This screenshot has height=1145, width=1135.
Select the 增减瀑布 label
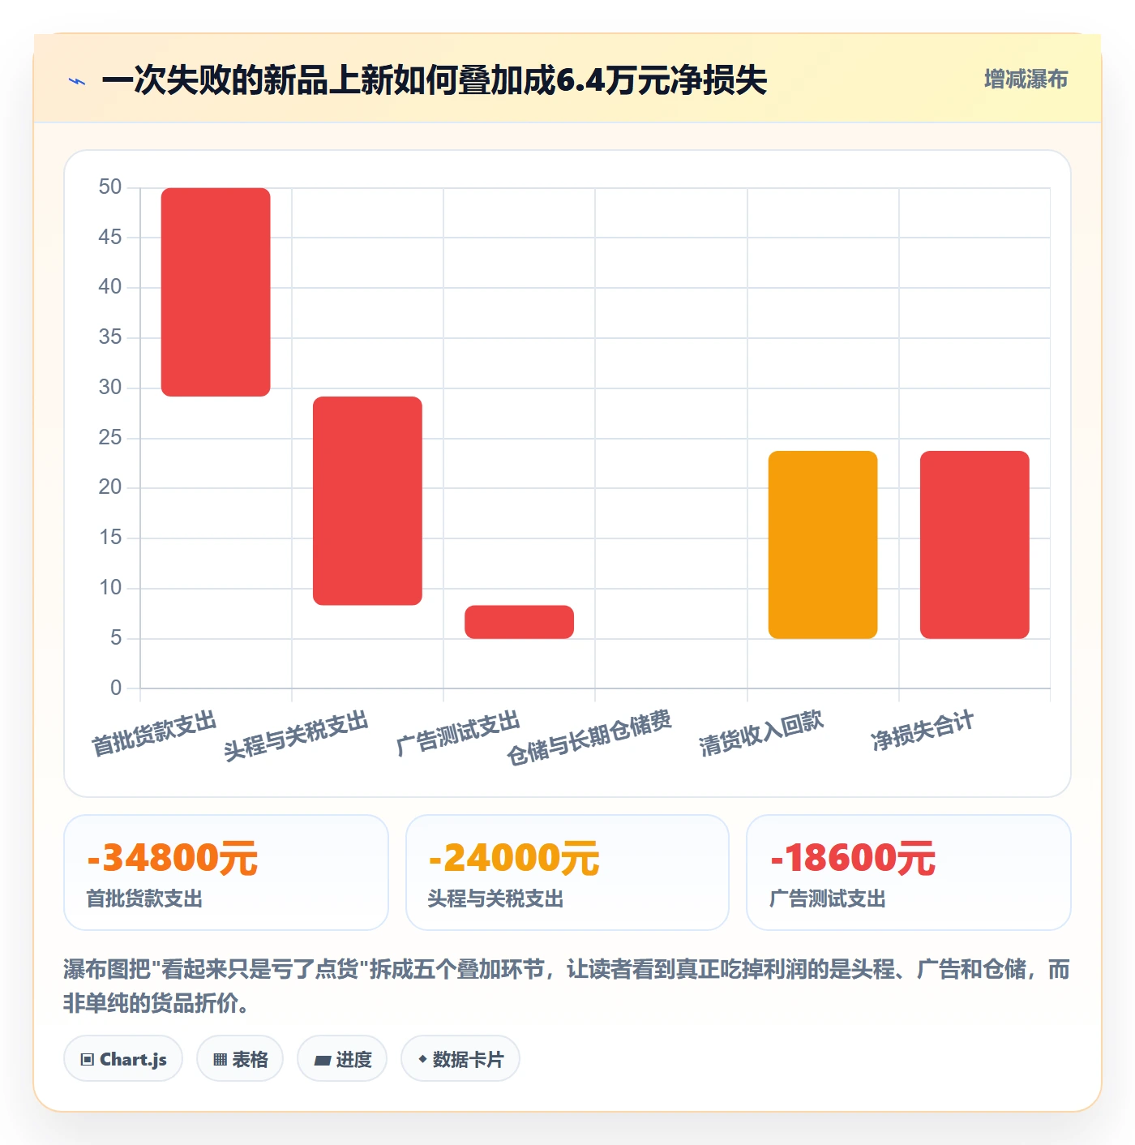click(x=1026, y=79)
